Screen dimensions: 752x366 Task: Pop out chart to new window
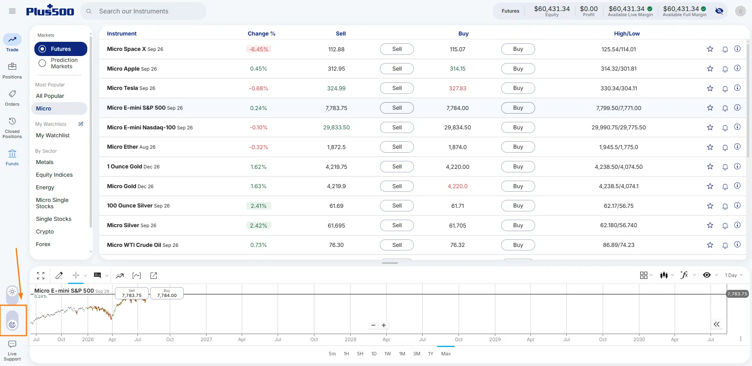pos(154,276)
